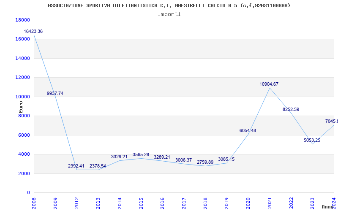The width and height of the screenshot is (338, 211).
Task: Select the 2018 x-axis year label
Action: 205,203
